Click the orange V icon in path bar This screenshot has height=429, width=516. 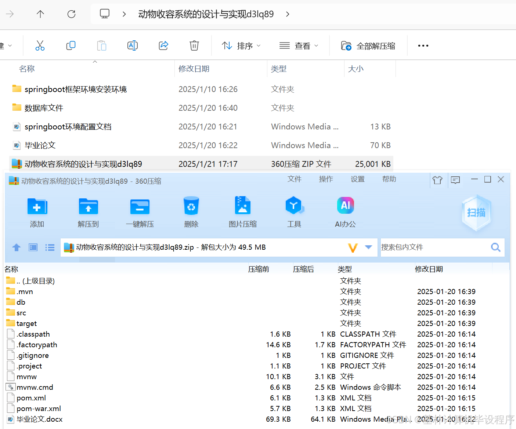pyautogui.click(x=353, y=247)
